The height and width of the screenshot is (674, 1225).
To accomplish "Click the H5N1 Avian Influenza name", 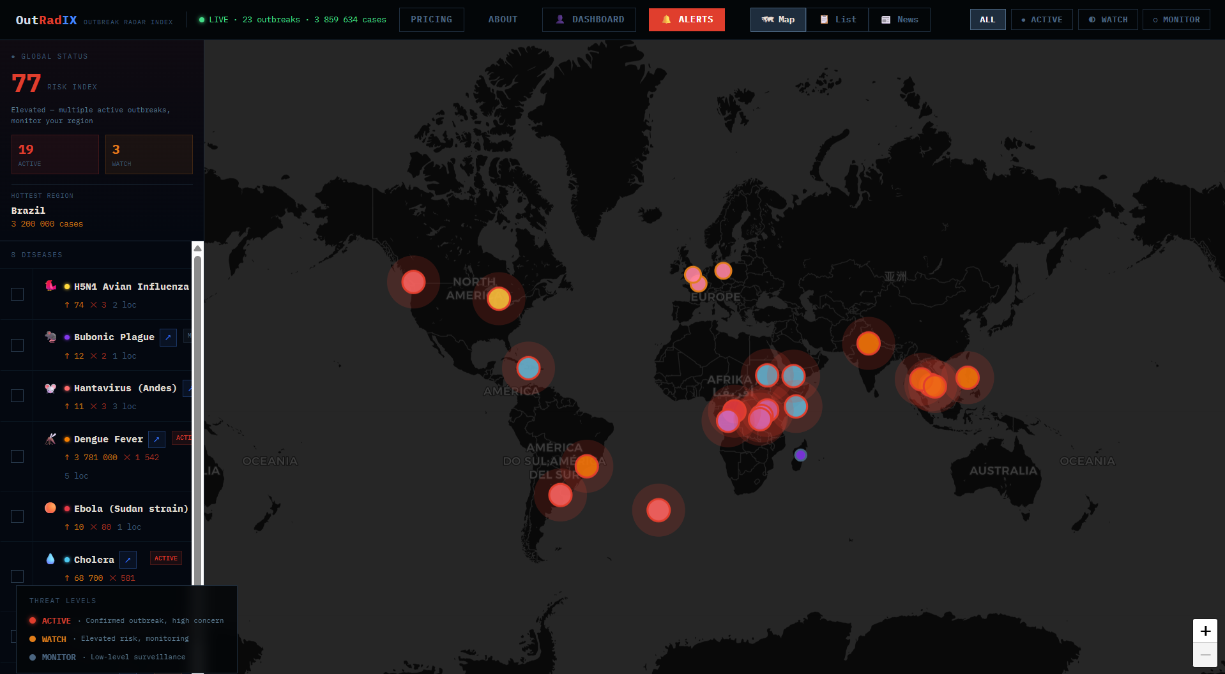I will [132, 287].
